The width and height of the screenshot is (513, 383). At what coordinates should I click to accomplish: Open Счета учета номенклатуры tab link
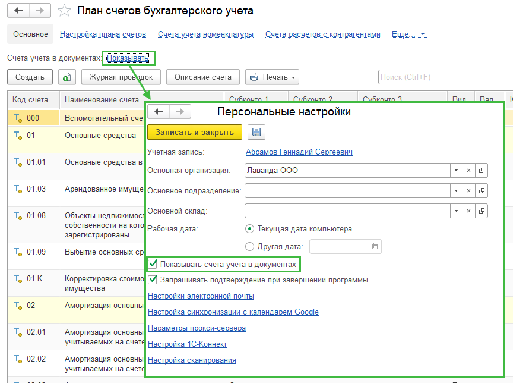(x=205, y=34)
